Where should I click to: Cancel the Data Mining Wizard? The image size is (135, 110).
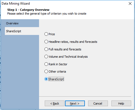tap(98, 103)
